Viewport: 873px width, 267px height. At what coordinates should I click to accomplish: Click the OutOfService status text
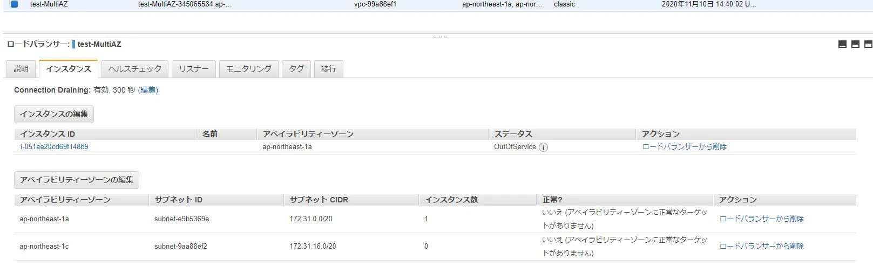point(515,146)
